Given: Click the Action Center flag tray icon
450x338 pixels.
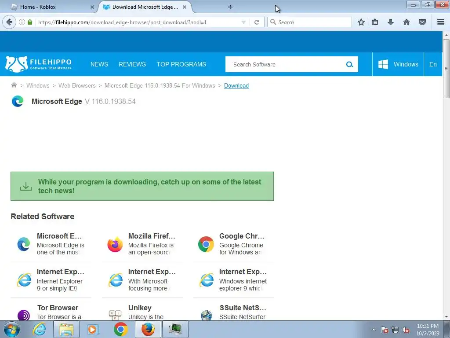Looking at the screenshot, I should pyautogui.click(x=384, y=330).
